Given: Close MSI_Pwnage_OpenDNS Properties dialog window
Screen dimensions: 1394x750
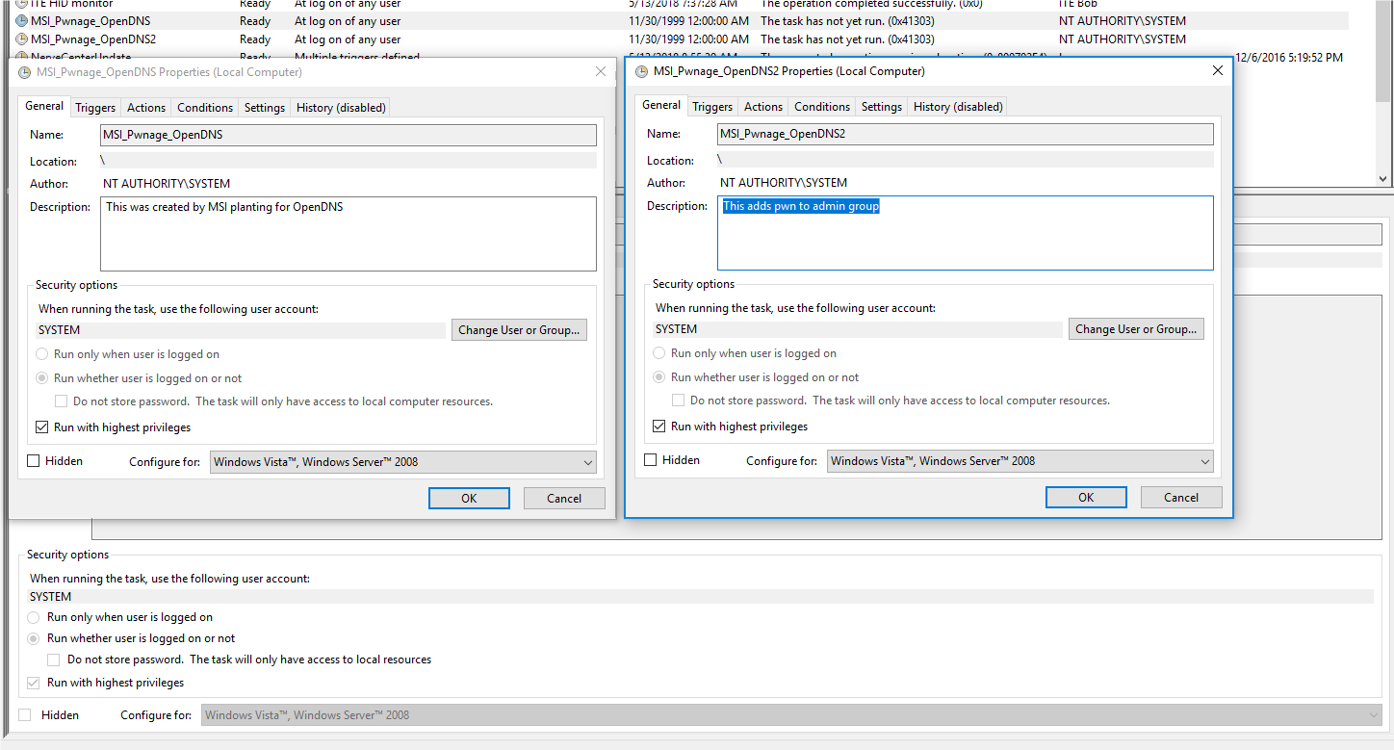Looking at the screenshot, I should point(601,71).
